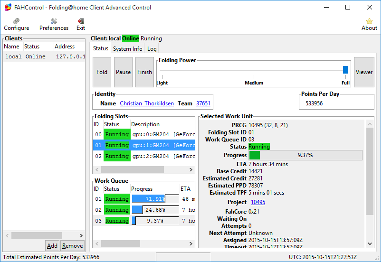Image resolution: width=382 pixels, height=262 pixels.
Task: Click the ETA header in Work Queue
Action: [187, 189]
